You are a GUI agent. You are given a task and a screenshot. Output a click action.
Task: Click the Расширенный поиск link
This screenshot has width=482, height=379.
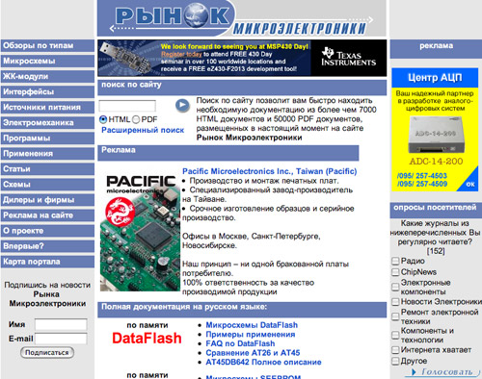pyautogui.click(x=143, y=130)
